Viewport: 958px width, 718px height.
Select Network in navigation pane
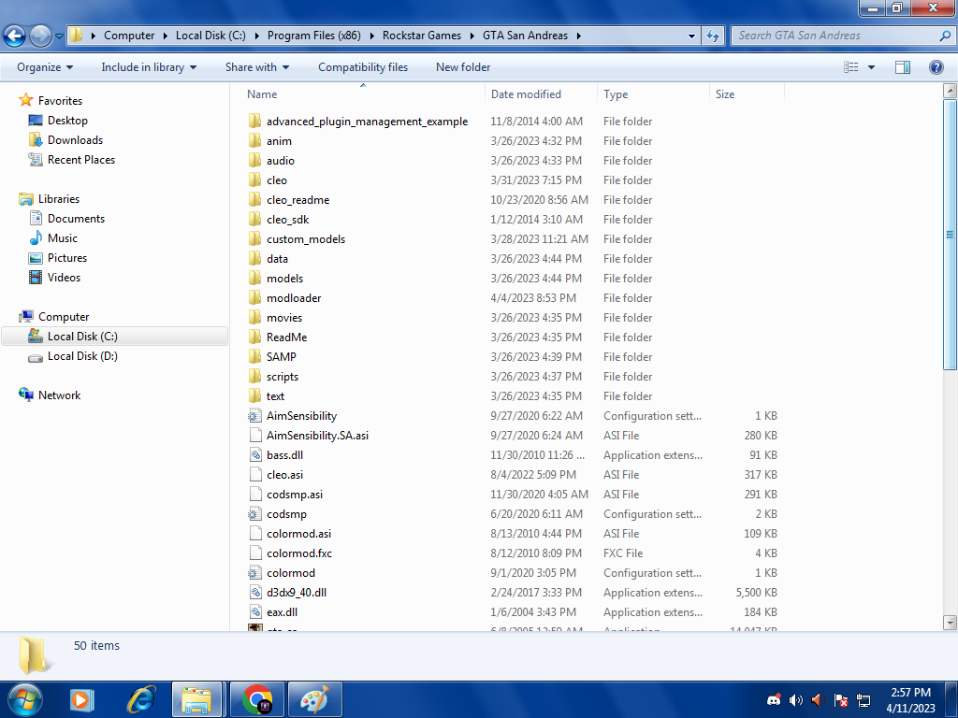click(x=51, y=395)
